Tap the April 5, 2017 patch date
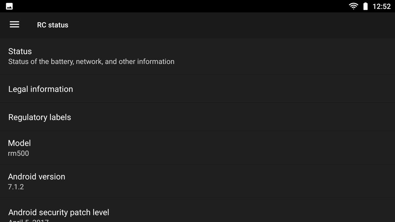This screenshot has width=395, height=222. 28,220
